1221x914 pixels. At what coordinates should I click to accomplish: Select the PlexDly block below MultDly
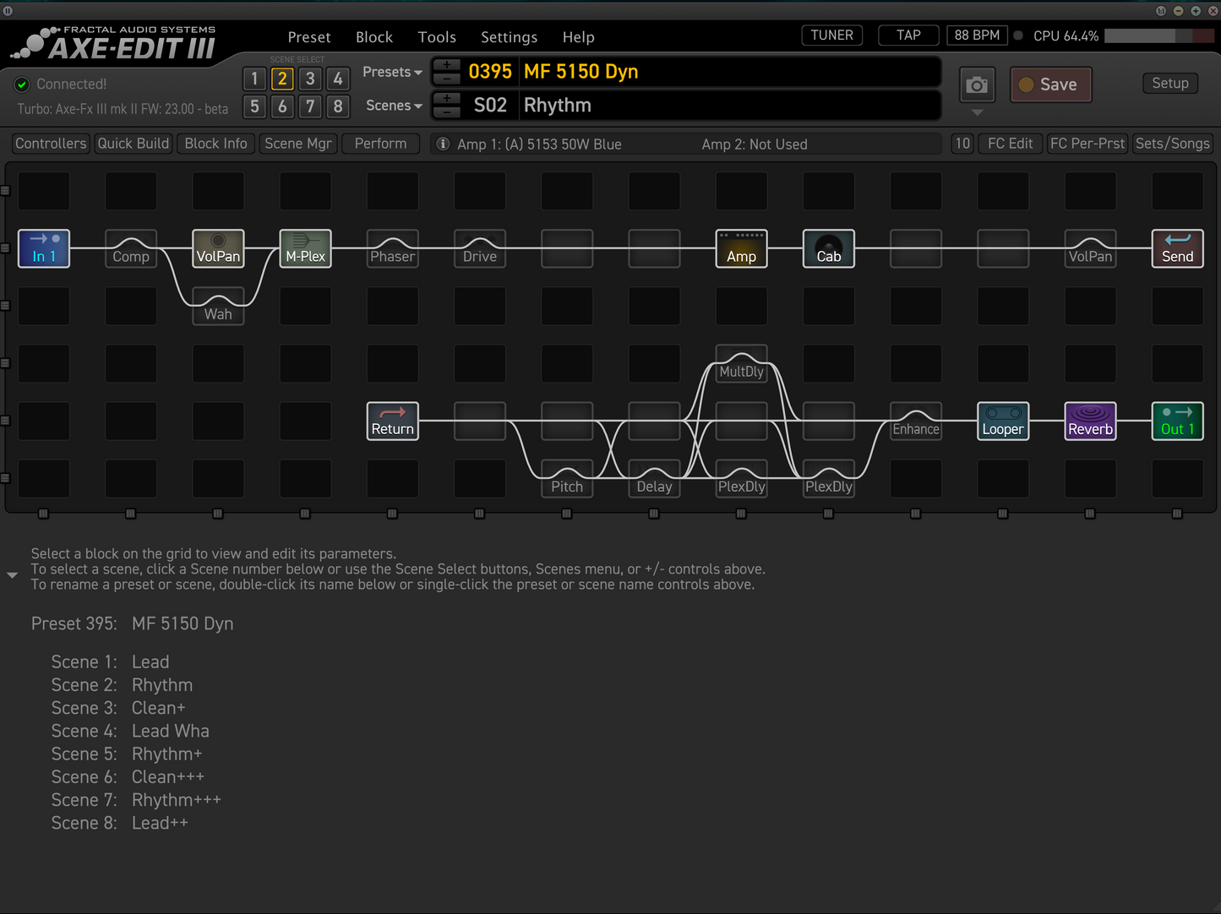(x=741, y=478)
